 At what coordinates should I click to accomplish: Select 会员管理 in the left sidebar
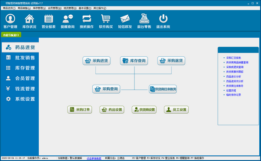(20, 78)
